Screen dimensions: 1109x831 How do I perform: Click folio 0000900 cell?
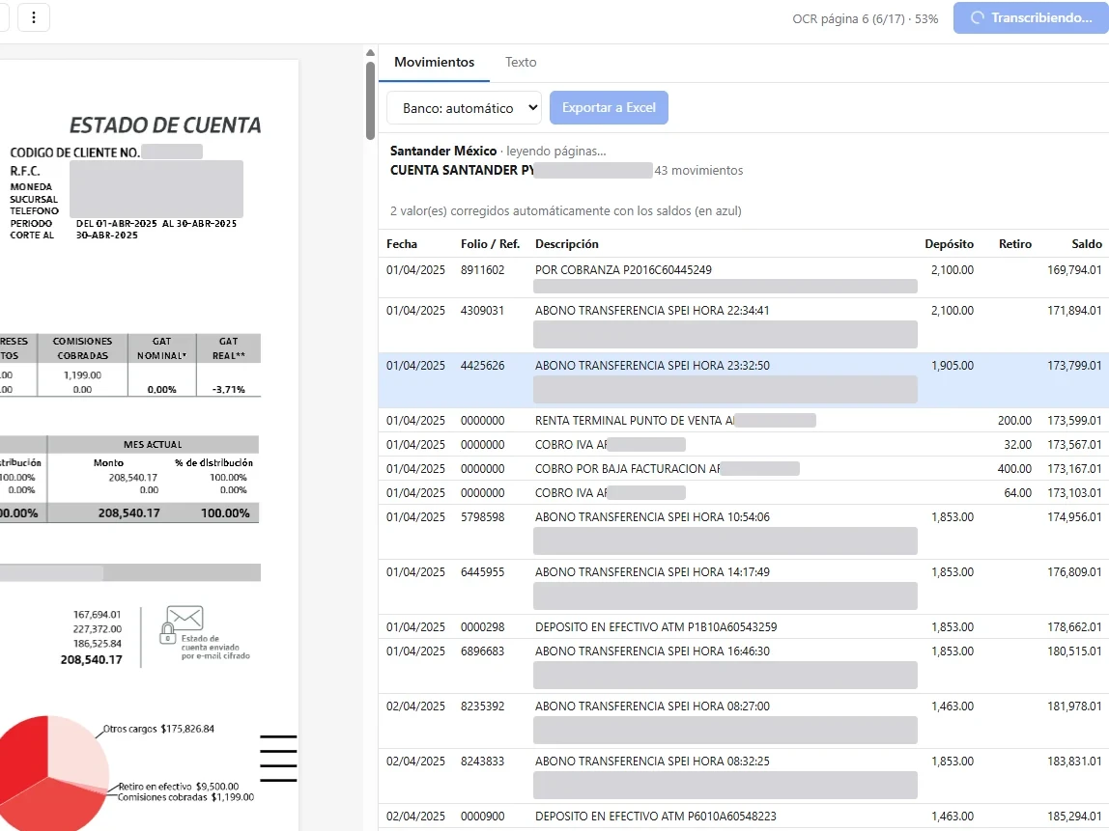pyautogui.click(x=482, y=817)
